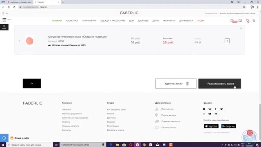Open the hamburger menu
This screenshot has height=147, width=261.
tap(4, 20)
